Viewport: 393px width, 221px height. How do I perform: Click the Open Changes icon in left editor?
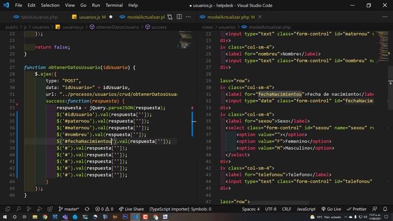pyautogui.click(x=169, y=17)
